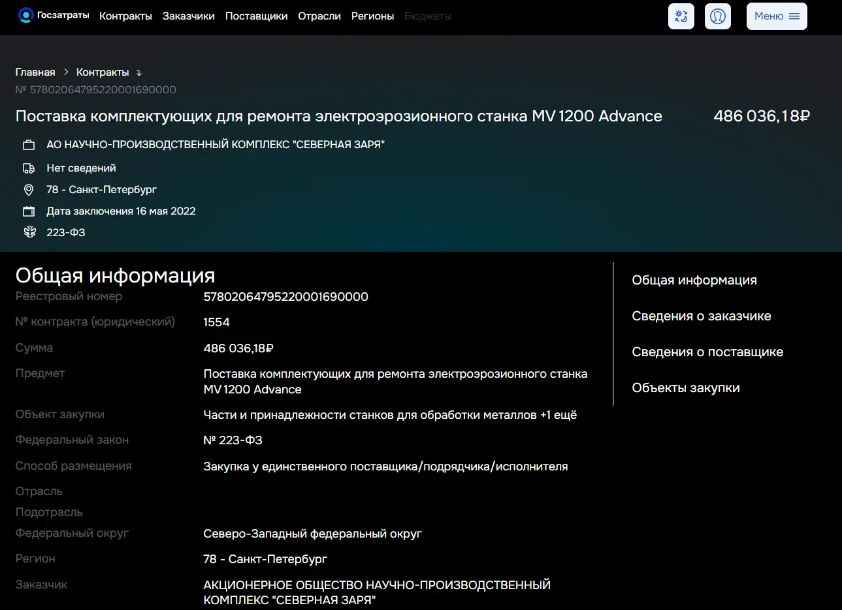Click the Сумма label
This screenshot has width=842, height=610.
click(34, 348)
